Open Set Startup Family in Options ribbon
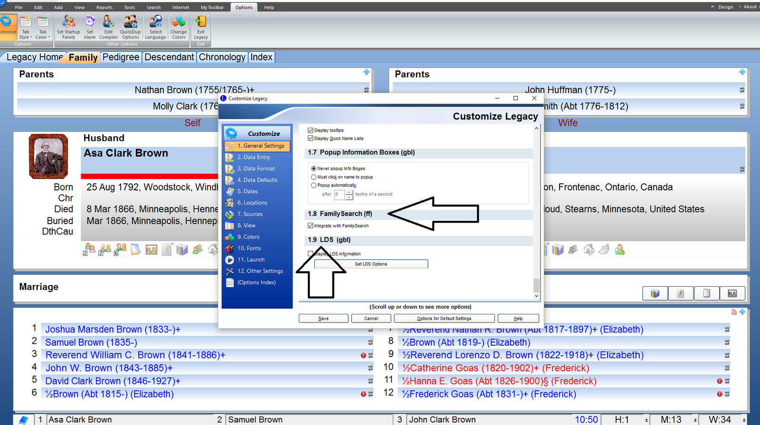 [x=68, y=28]
